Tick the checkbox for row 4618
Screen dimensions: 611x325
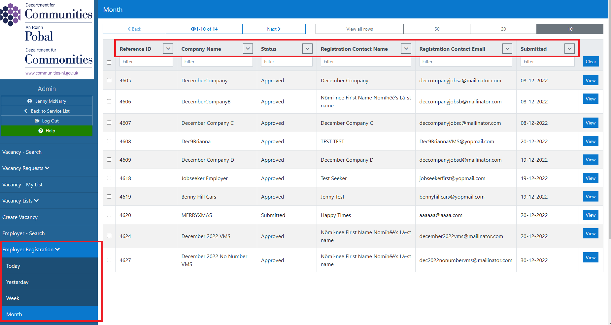pyautogui.click(x=109, y=178)
